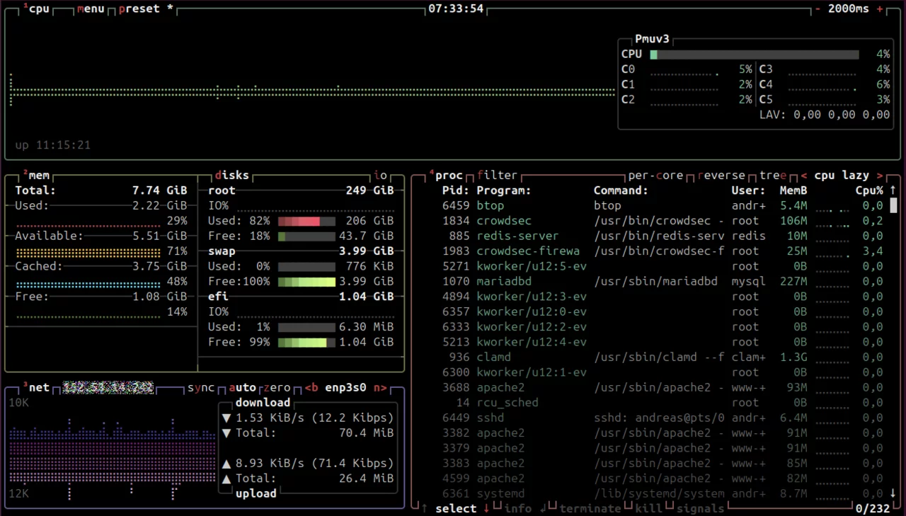Open the signals option
This screenshot has width=906, height=516.
[x=701, y=508]
